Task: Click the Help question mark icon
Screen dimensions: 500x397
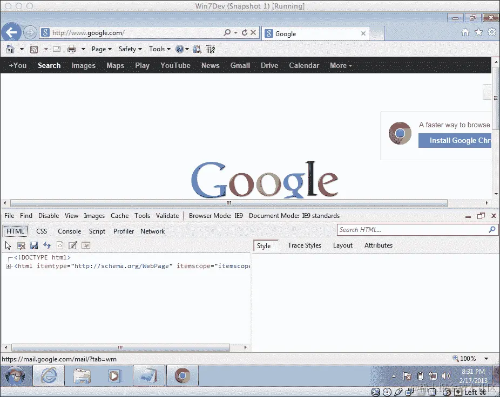Action: 179,49
